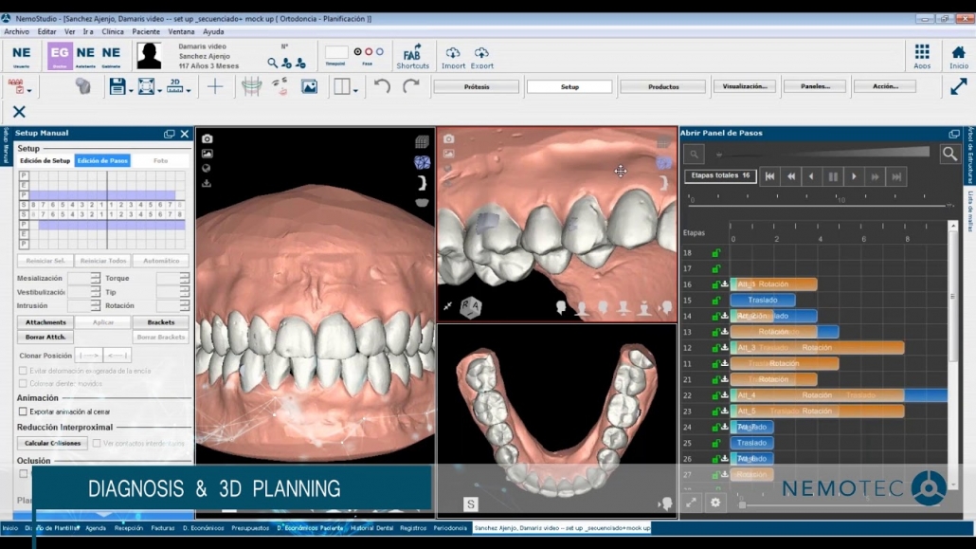Go to Inicio home icon
The image size is (976, 549).
pyautogui.click(x=959, y=56)
